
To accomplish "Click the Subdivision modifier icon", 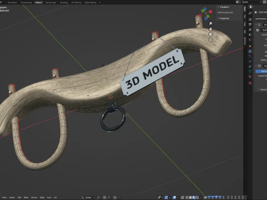I will coord(259,66).
